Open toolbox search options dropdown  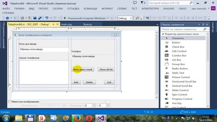coord(208,29)
